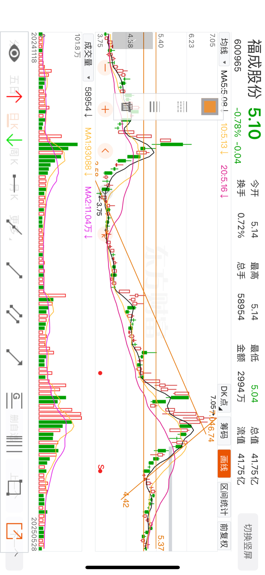The width and height of the screenshot is (265, 575).
Task: Tap the MA1:93088 volume label
Action: click(x=88, y=151)
